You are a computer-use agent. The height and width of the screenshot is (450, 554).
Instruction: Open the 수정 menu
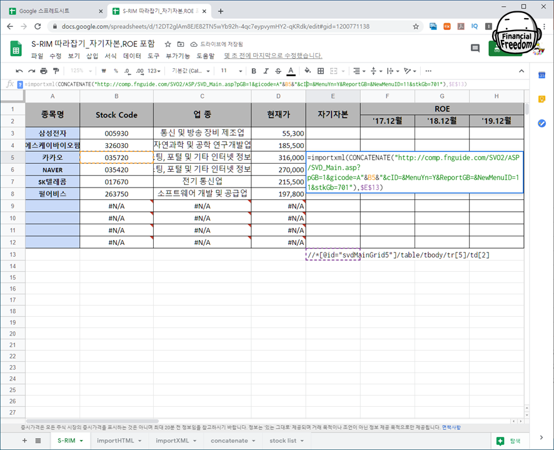56,56
